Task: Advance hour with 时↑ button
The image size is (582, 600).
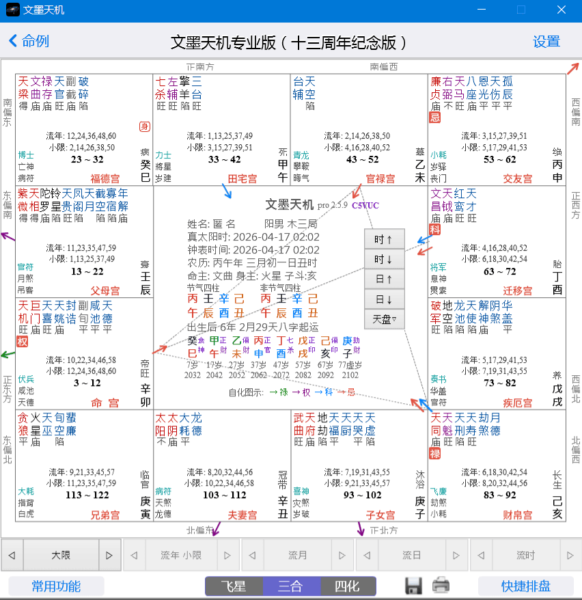Action: pos(384,240)
